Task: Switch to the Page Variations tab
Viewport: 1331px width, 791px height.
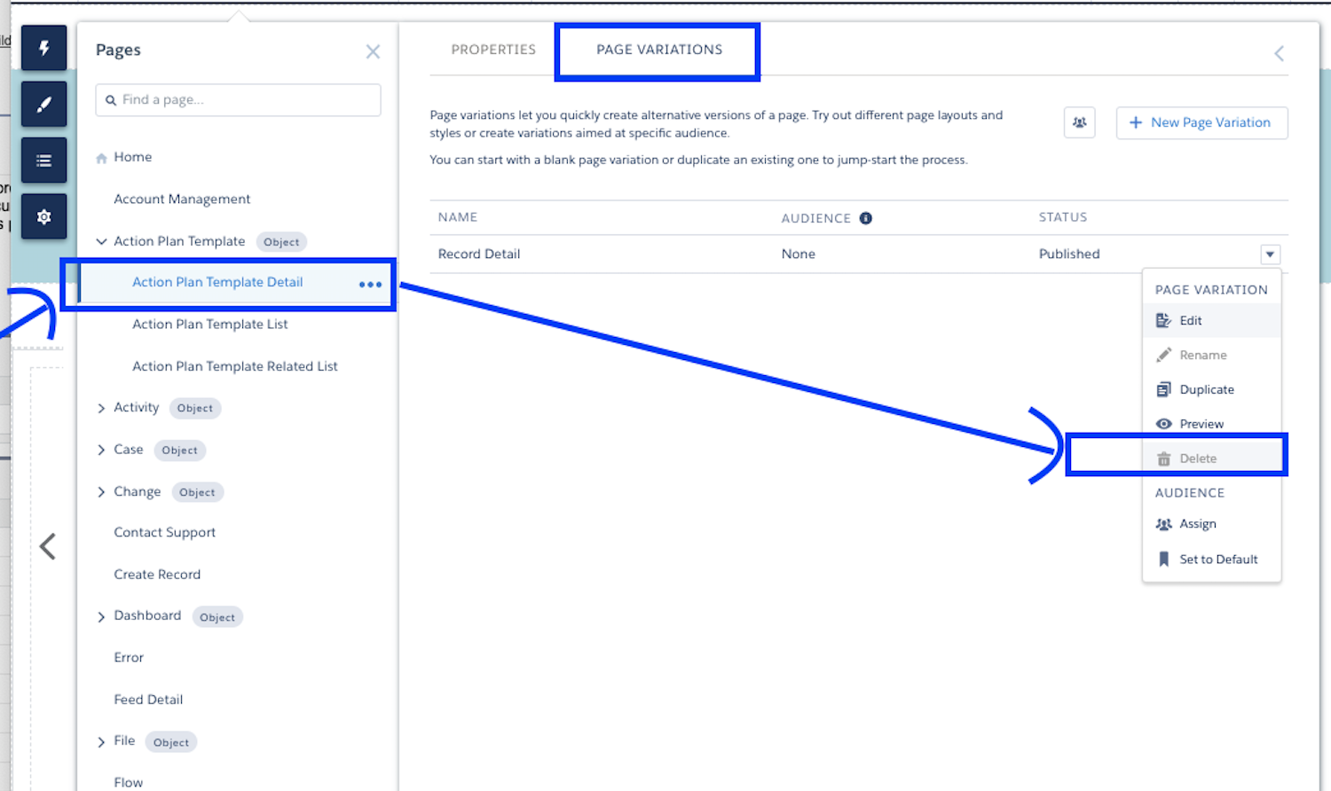Action: 659,50
